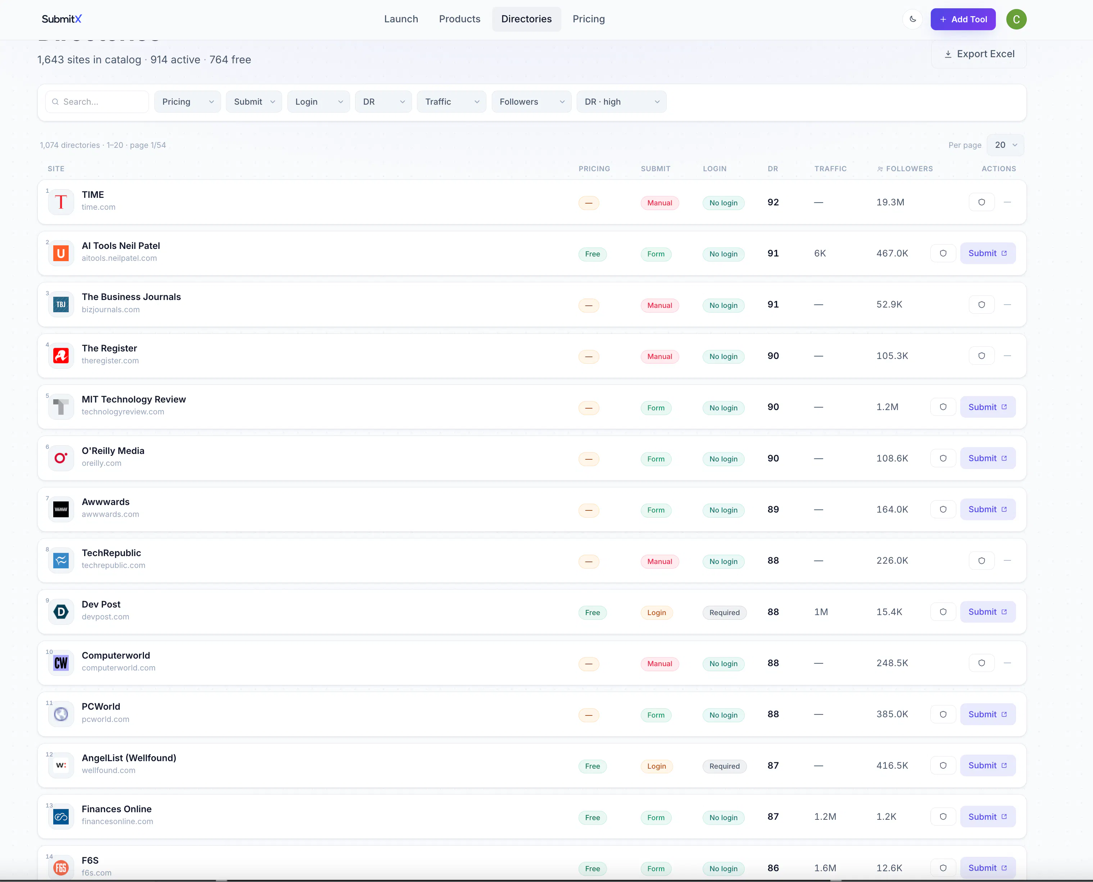Mark O'Reilly Media with circle button
This screenshot has height=882, width=1093.
pyautogui.click(x=943, y=458)
